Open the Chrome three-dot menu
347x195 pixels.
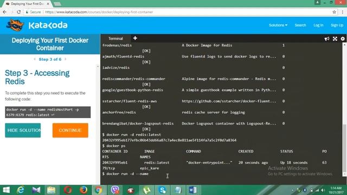click(342, 12)
